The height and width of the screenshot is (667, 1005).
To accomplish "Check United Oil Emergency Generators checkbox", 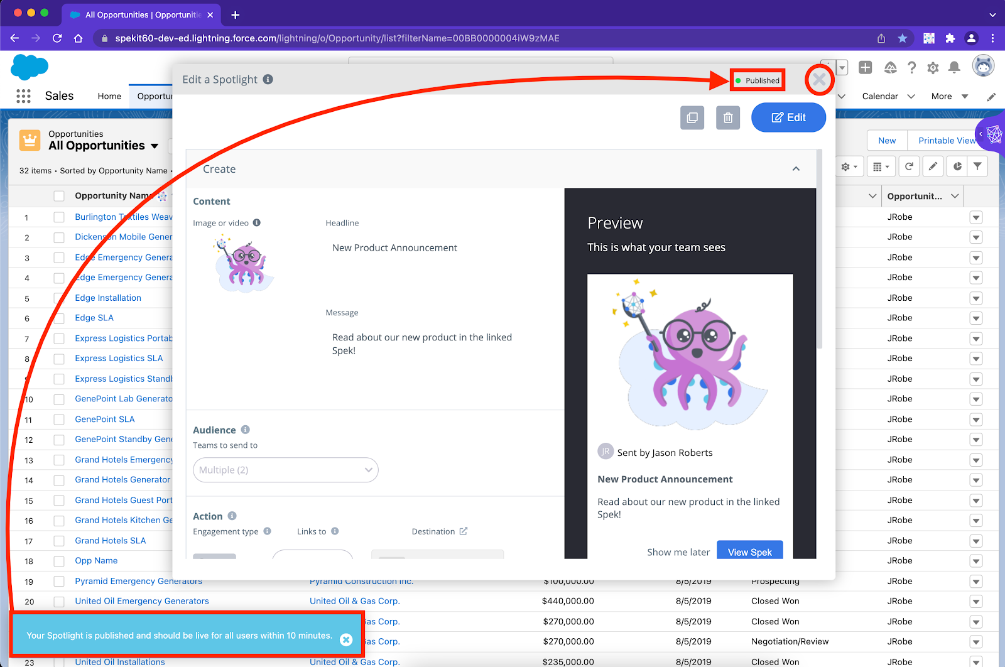I will (x=59, y=602).
